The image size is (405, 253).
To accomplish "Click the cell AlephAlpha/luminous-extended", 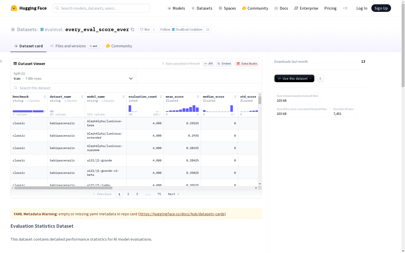I will pos(106,136).
